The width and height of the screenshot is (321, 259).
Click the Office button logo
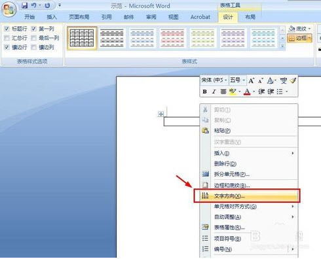point(9,10)
